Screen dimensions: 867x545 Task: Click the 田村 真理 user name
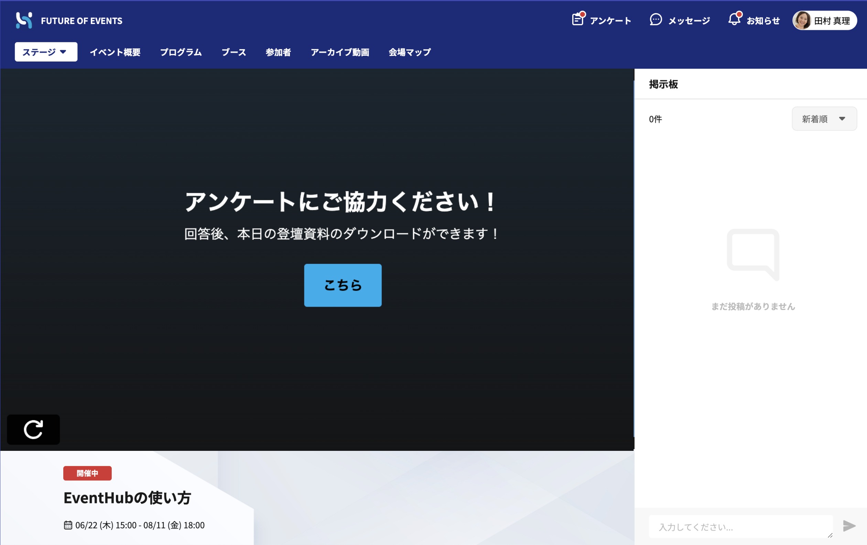(832, 21)
